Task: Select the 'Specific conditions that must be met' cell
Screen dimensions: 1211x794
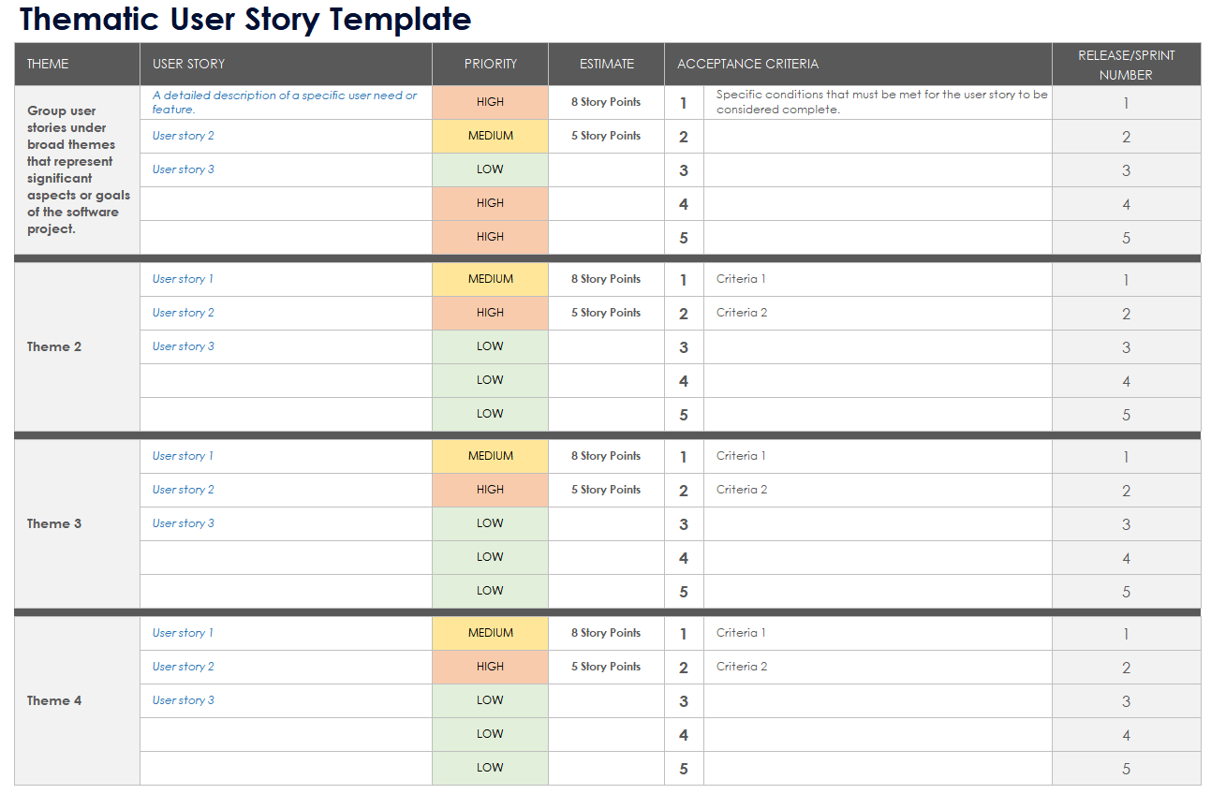Action: [881, 102]
